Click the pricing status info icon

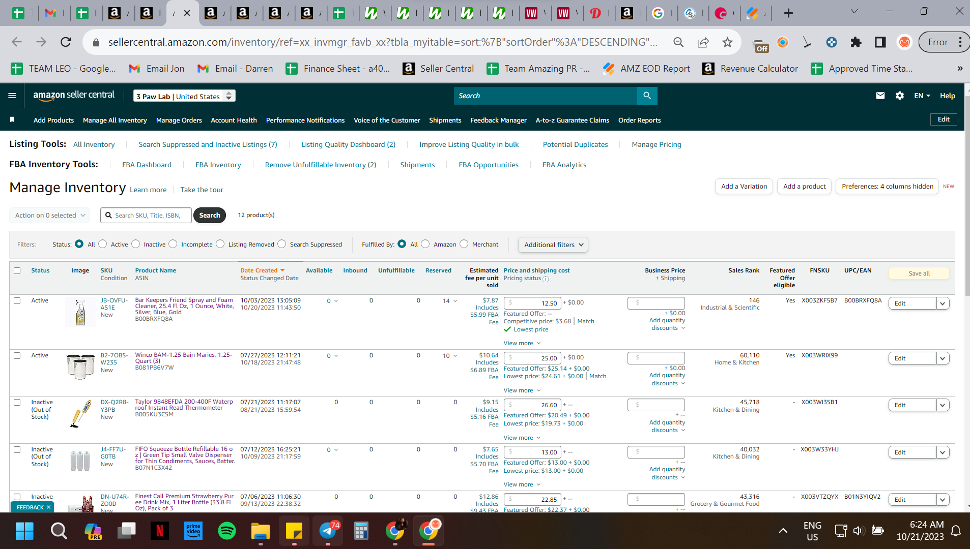point(546,279)
